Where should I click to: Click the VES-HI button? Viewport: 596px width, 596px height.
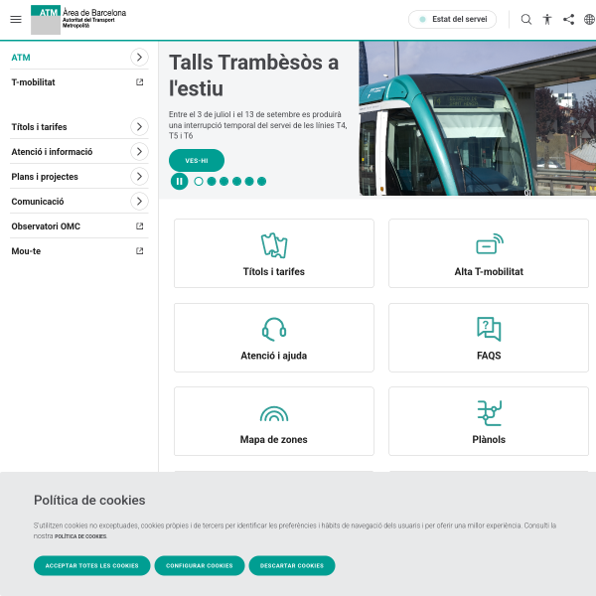(x=197, y=160)
